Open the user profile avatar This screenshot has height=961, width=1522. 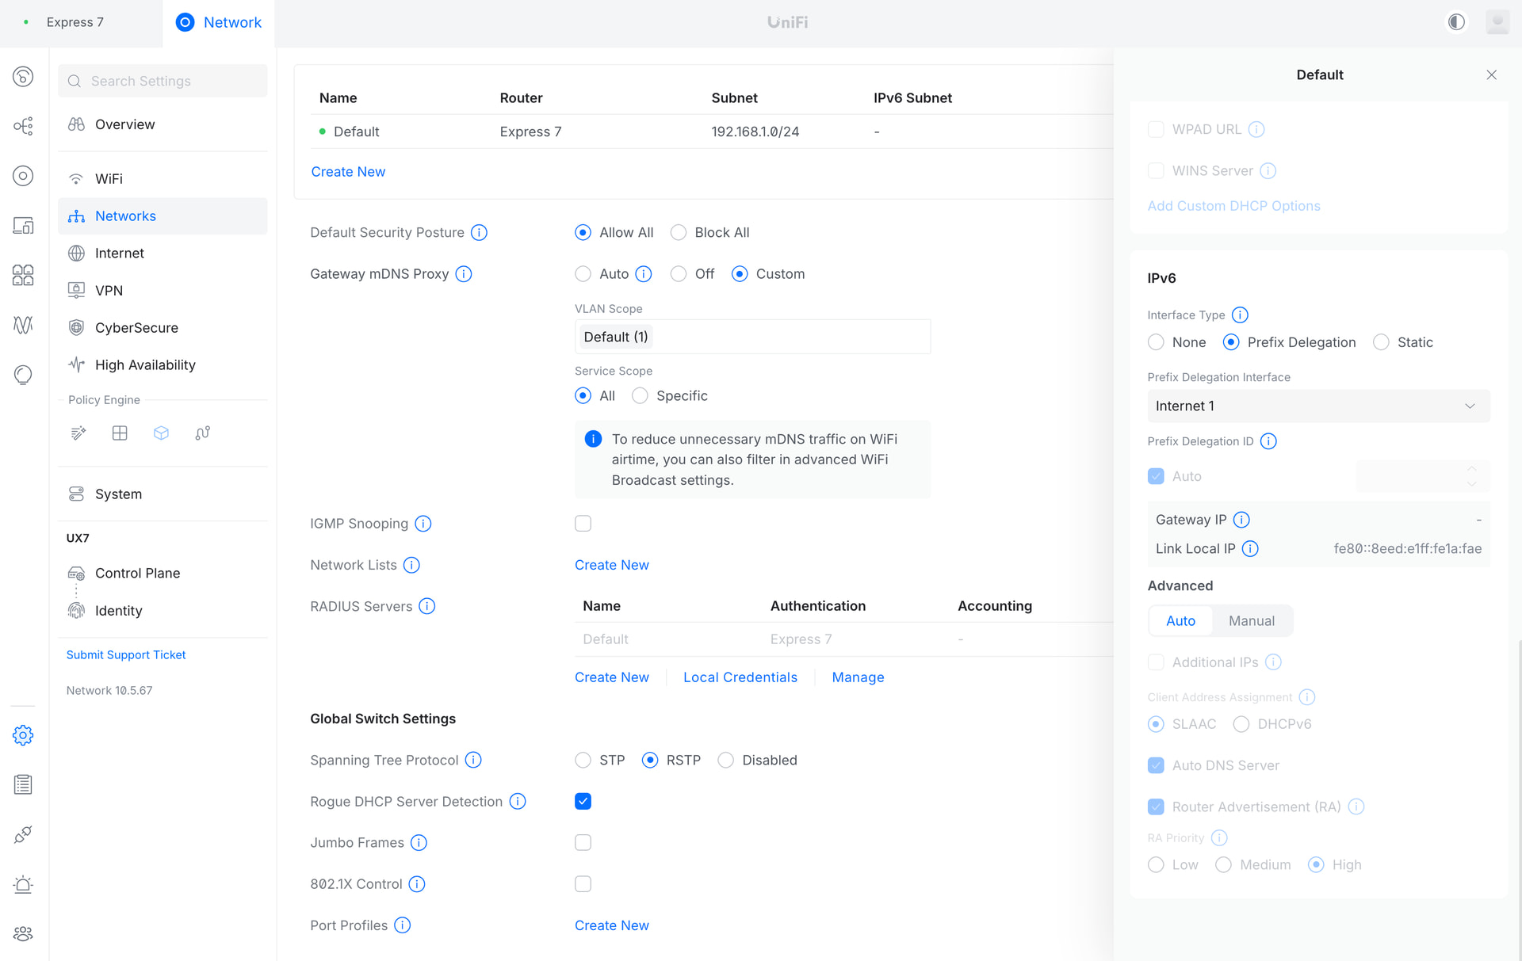click(x=1497, y=22)
